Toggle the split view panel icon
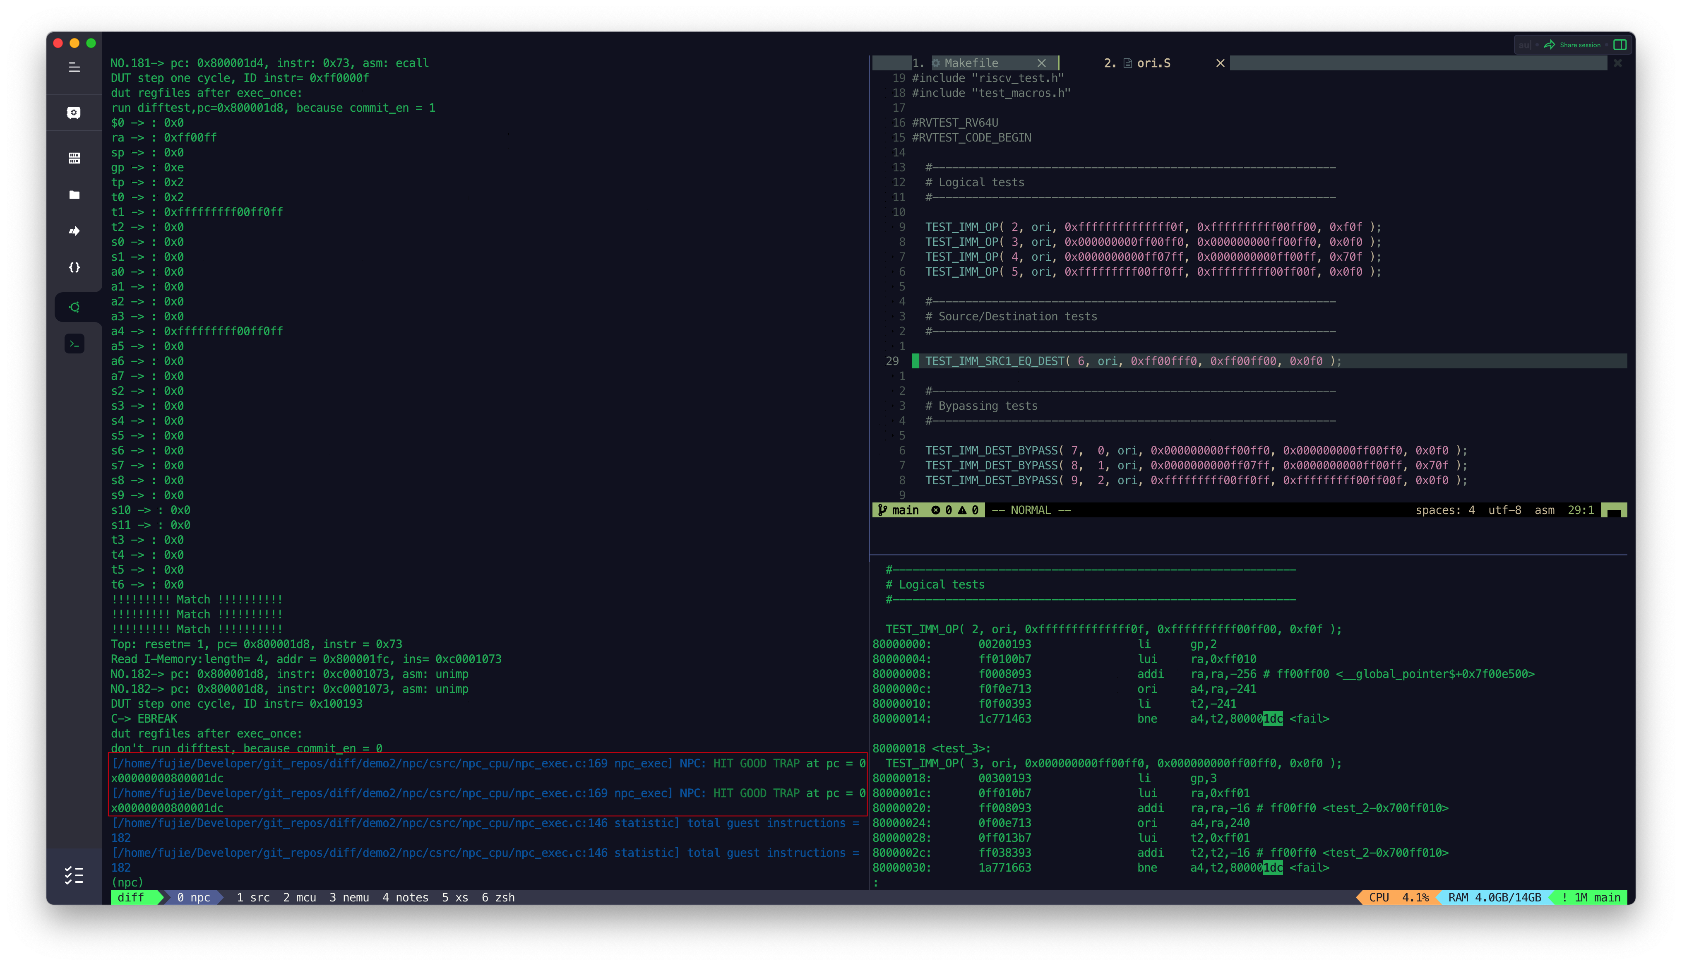 [x=1620, y=44]
